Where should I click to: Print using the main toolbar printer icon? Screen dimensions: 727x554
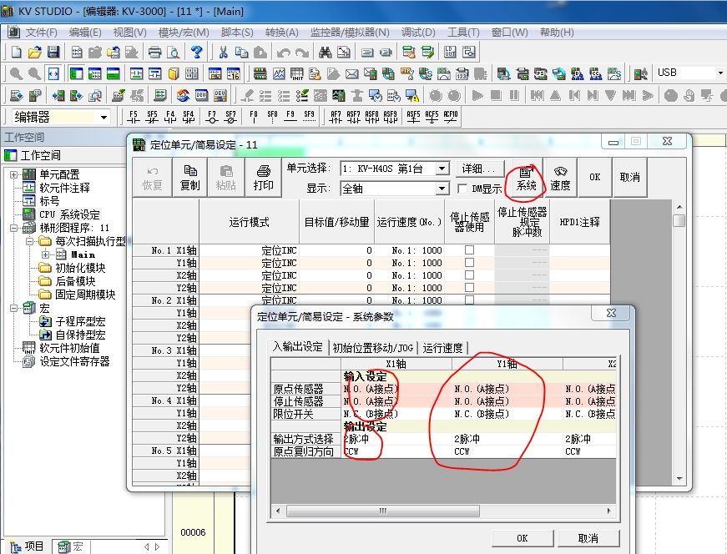(x=154, y=52)
